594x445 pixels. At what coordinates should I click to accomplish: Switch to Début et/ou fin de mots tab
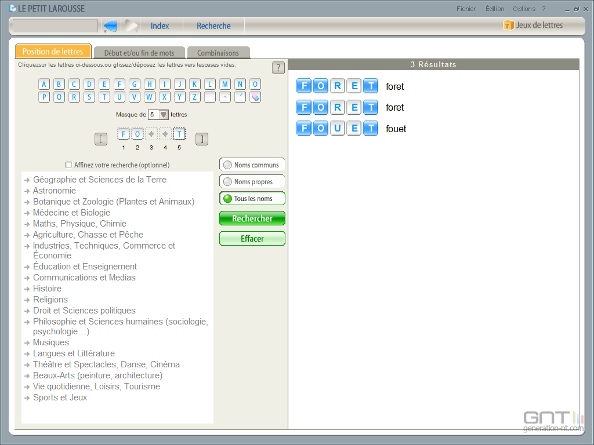click(139, 53)
